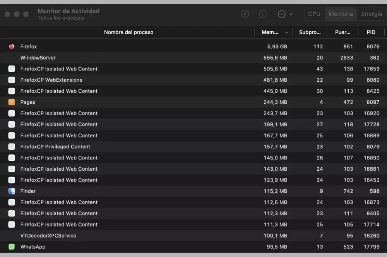Click icon of FirefoxCP process using 145,0 MB
The width and height of the screenshot is (387, 257).
coord(12,158)
